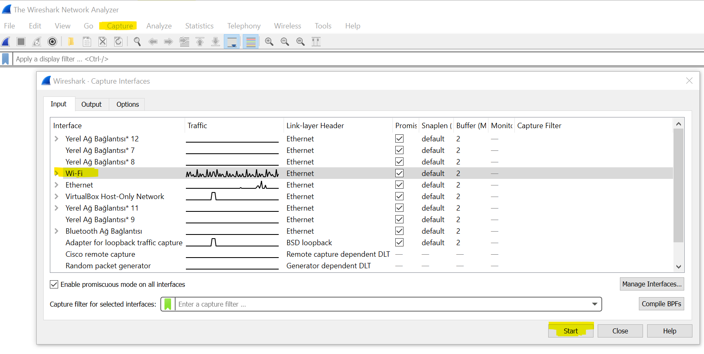
Task: Select the Random packet generator row
Action: pos(361,266)
